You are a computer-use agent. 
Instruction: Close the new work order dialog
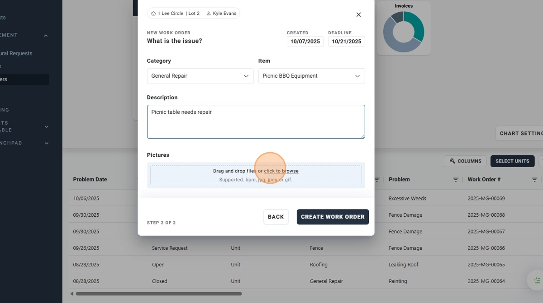358,14
